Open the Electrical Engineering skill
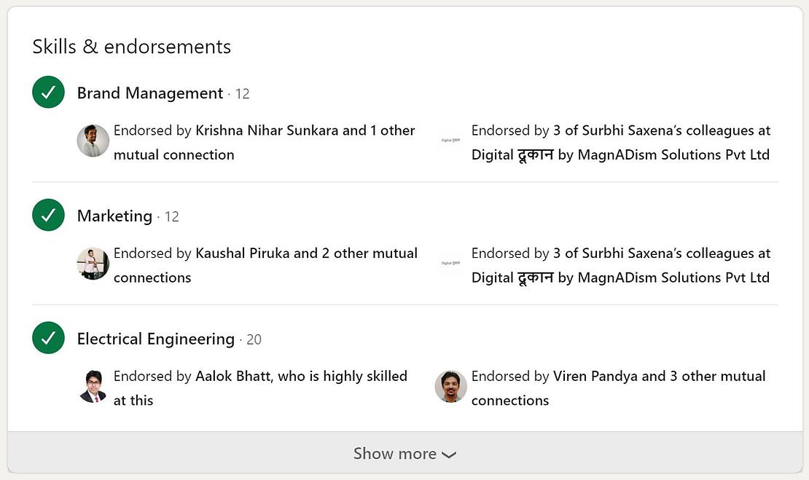The image size is (809, 480). pos(156,339)
